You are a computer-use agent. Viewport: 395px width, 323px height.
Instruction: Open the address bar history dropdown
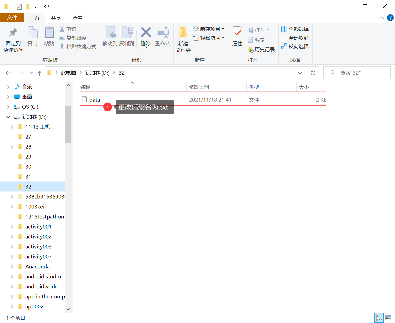coord(300,73)
